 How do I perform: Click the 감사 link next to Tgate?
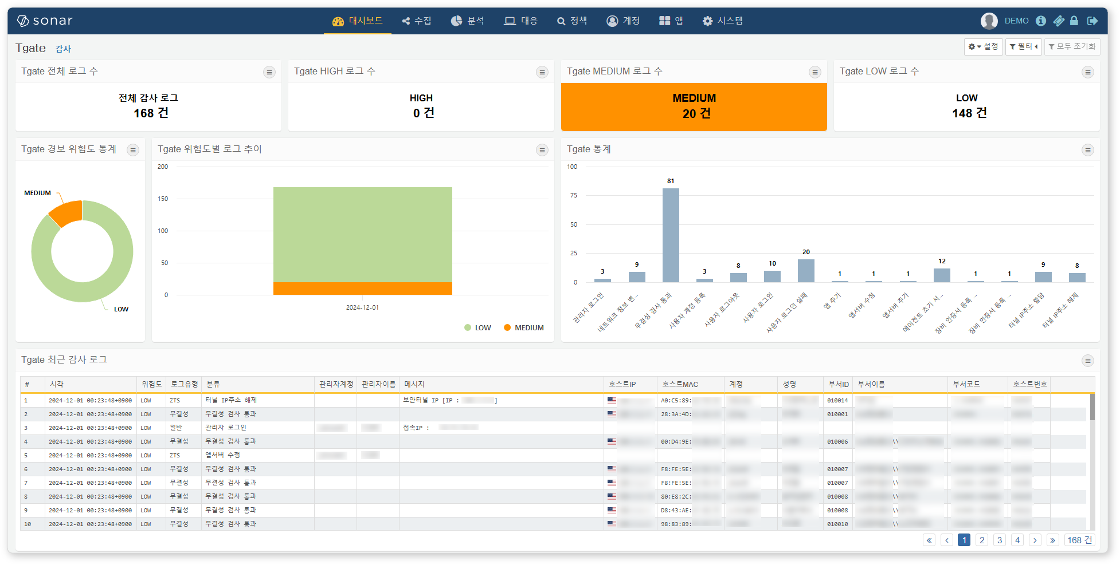click(x=63, y=49)
